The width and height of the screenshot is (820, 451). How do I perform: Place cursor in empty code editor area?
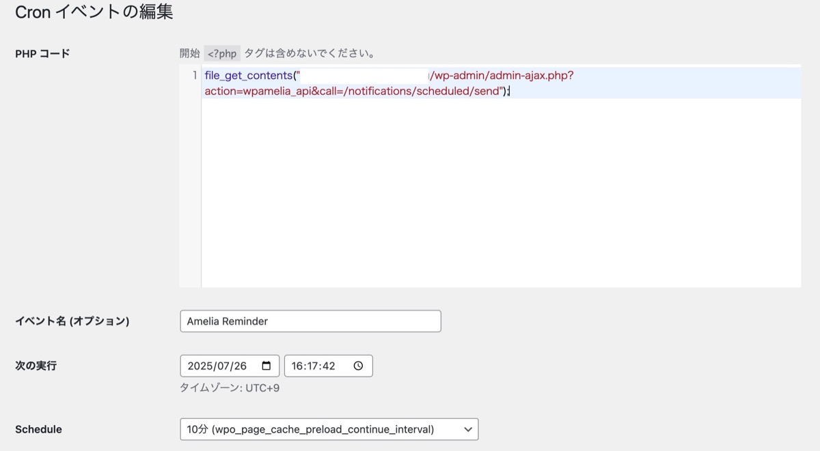499,198
